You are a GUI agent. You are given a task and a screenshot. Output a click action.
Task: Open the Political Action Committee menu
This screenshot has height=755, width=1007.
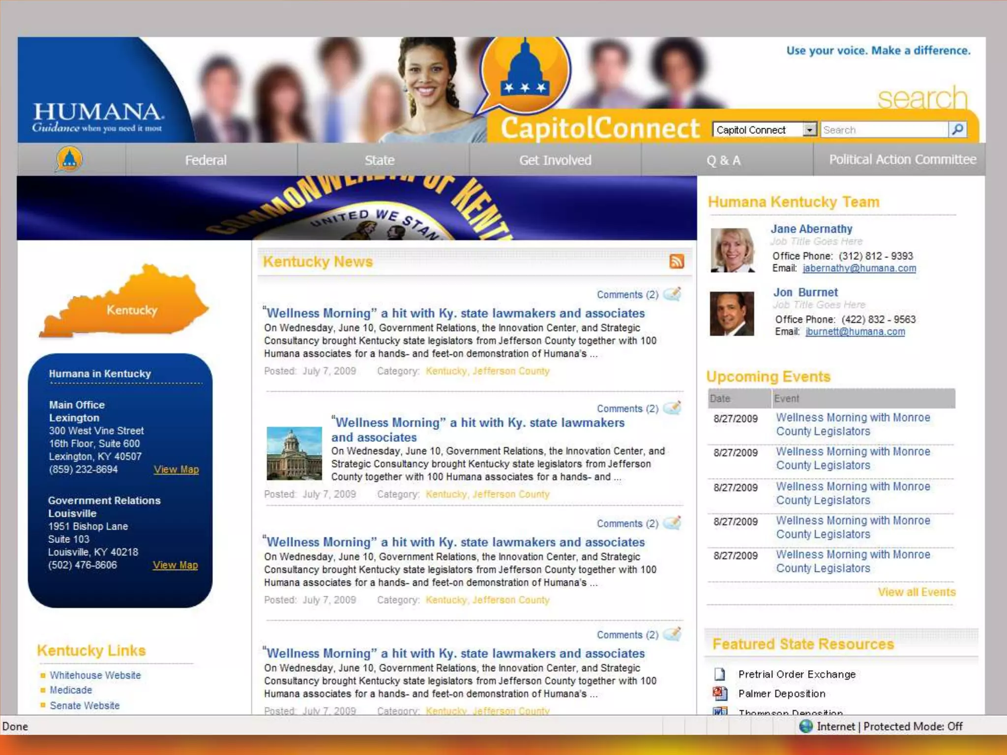click(x=902, y=159)
